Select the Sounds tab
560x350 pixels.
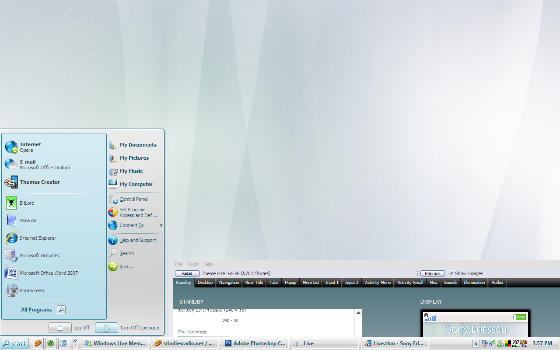click(x=451, y=283)
